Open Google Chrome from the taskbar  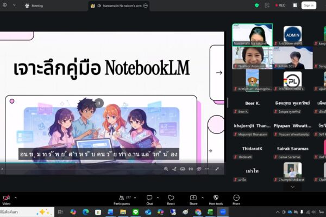point(198,212)
